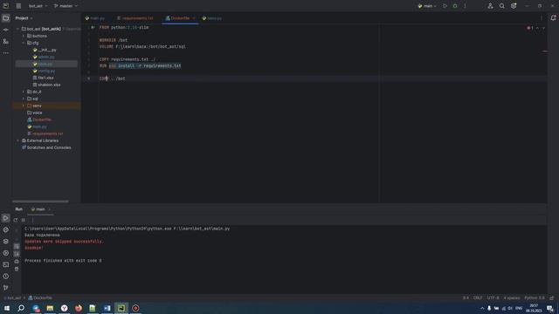Expand the do_it folder
559x314 pixels.
point(24,92)
